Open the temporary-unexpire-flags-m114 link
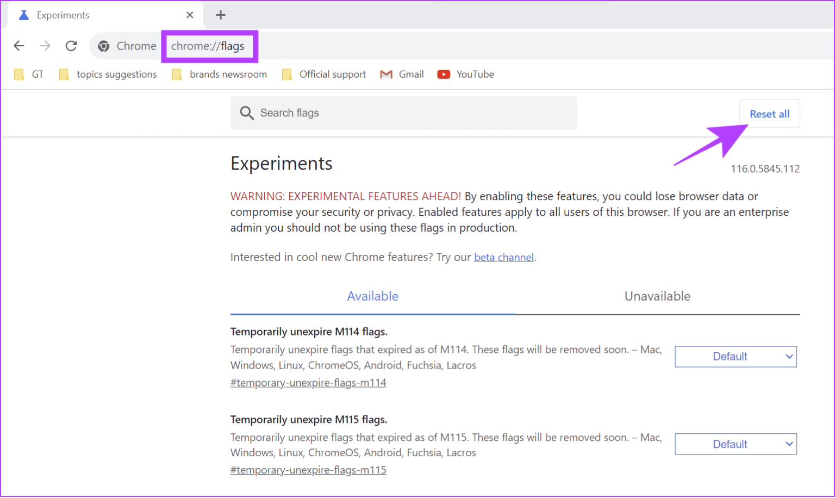The height and width of the screenshot is (498, 835). [x=308, y=383]
